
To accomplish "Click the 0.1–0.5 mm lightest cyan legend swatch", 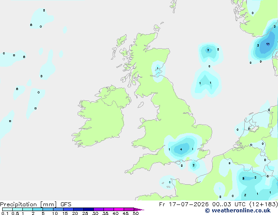I will (x=7, y=209).
